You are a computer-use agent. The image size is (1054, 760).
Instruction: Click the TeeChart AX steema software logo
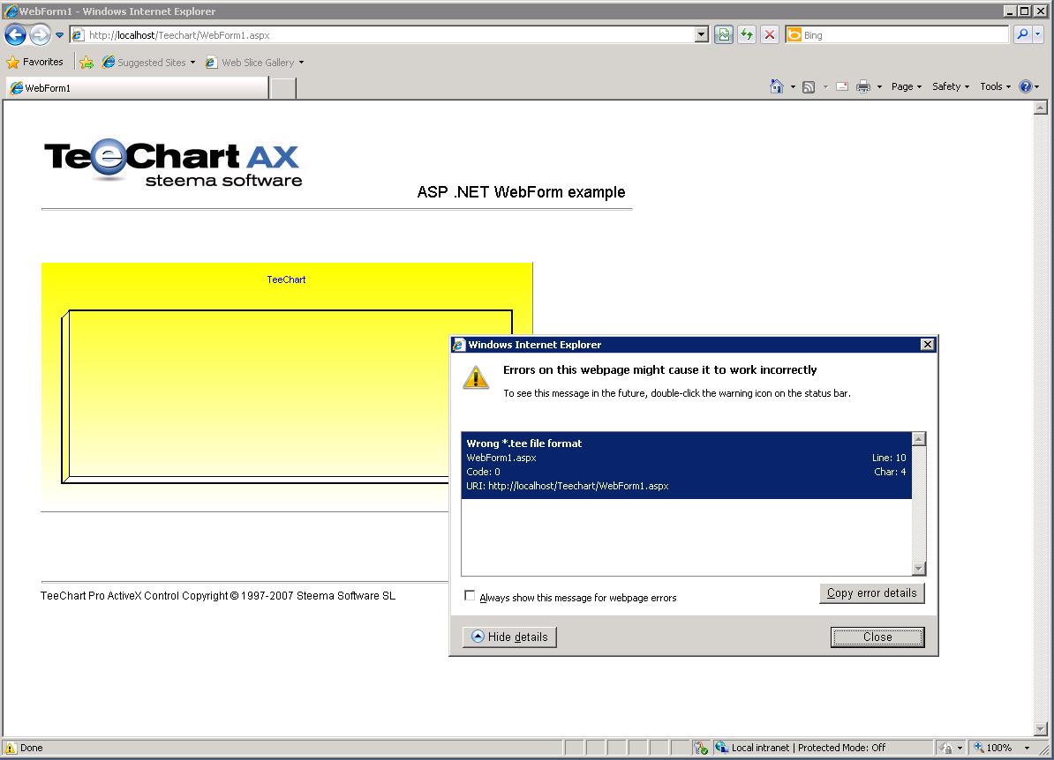(173, 162)
